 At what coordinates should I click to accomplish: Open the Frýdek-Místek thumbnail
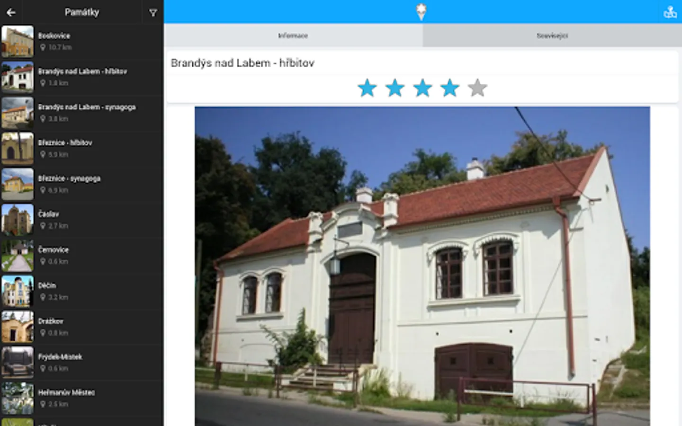pyautogui.click(x=18, y=362)
